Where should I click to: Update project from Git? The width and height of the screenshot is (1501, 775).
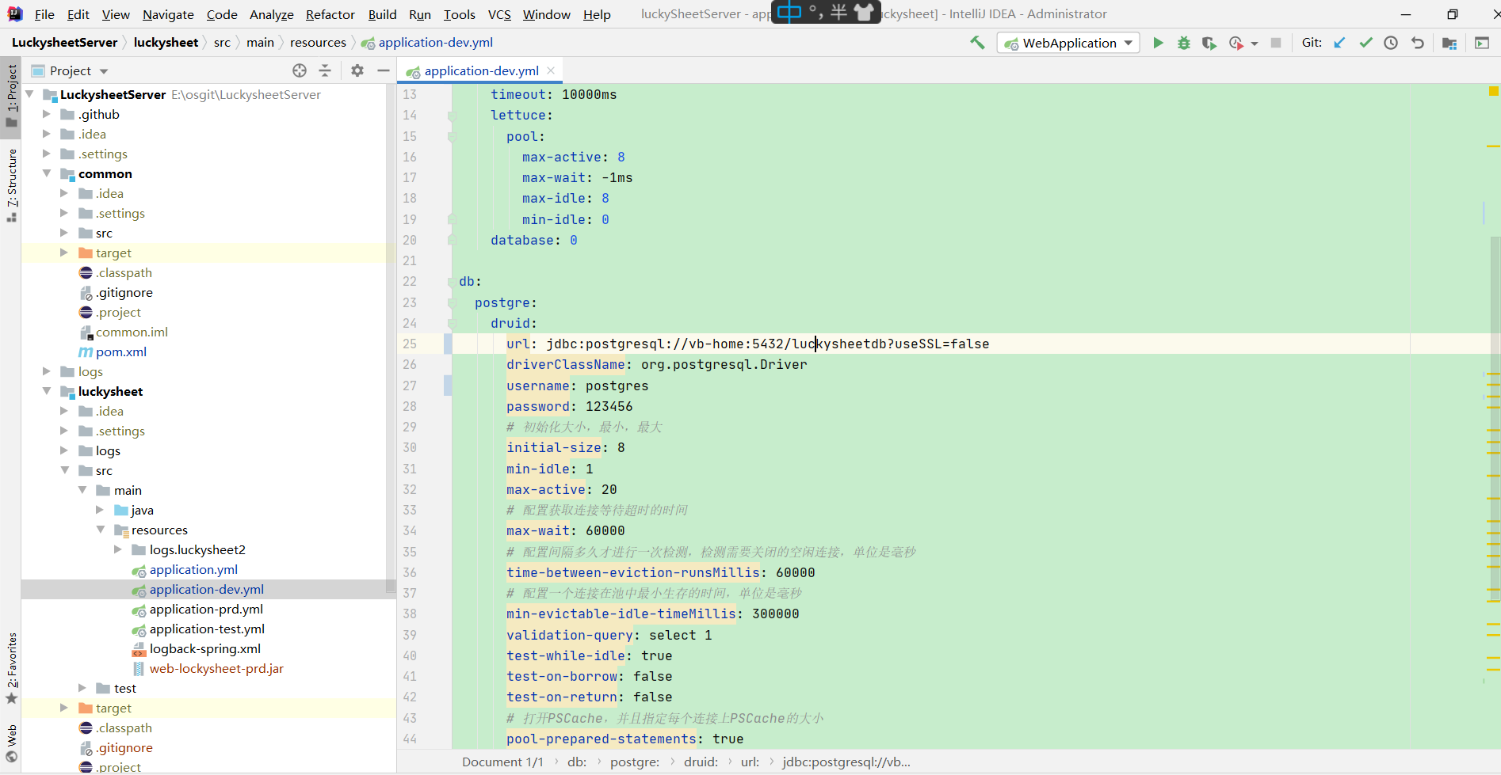click(x=1339, y=43)
